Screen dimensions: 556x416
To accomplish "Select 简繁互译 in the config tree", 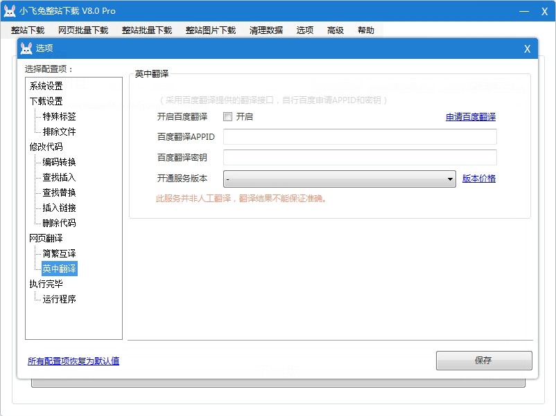I will pyautogui.click(x=59, y=254).
